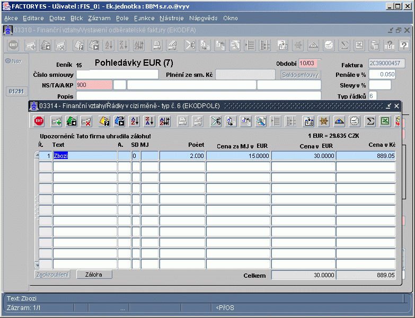
Task: Click the sigma sum icon in dialog toolbar
Action: 370,121
